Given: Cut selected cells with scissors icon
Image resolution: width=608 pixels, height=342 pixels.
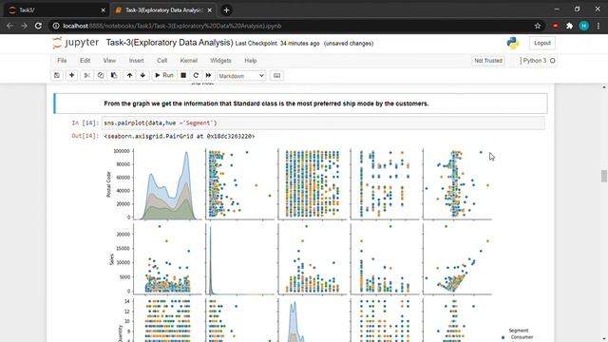Looking at the screenshot, I should point(86,75).
